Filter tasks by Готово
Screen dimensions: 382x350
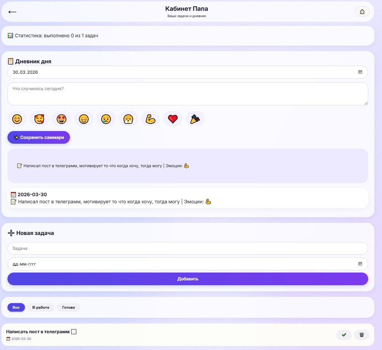[69, 308]
